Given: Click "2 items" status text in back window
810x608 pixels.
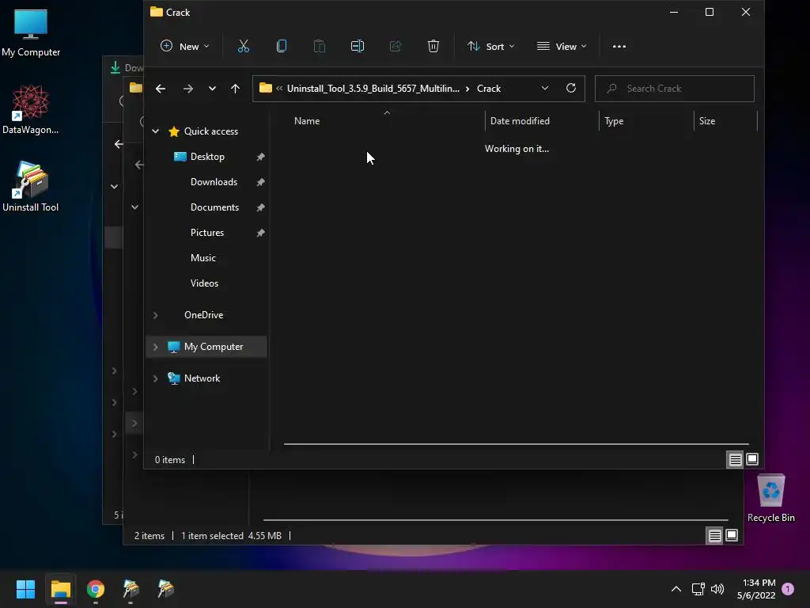Looking at the screenshot, I should (150, 536).
